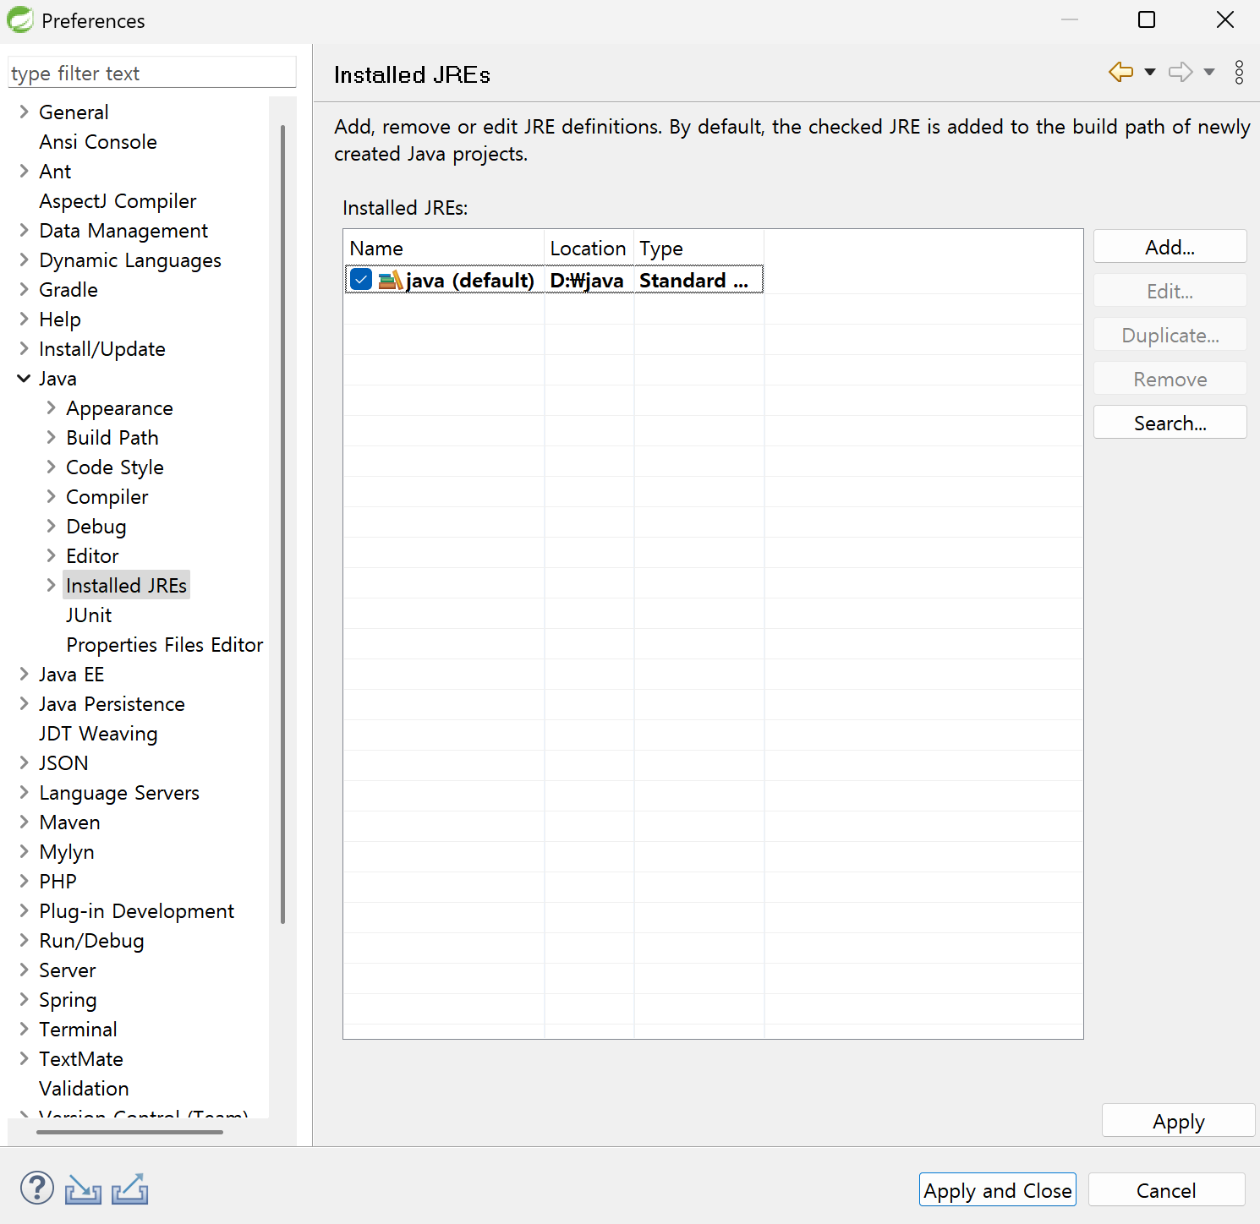This screenshot has height=1224, width=1260.
Task: Select the Appearance item under Java
Action: coord(119,407)
